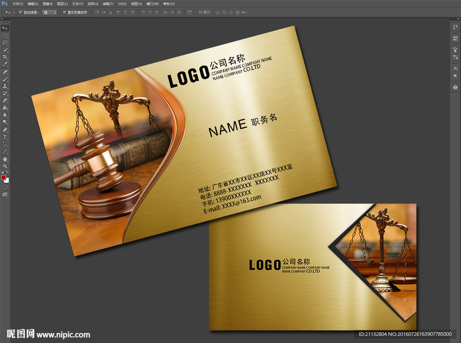Open the 文字(Y) menu
The image size is (461, 343).
click(77, 4)
